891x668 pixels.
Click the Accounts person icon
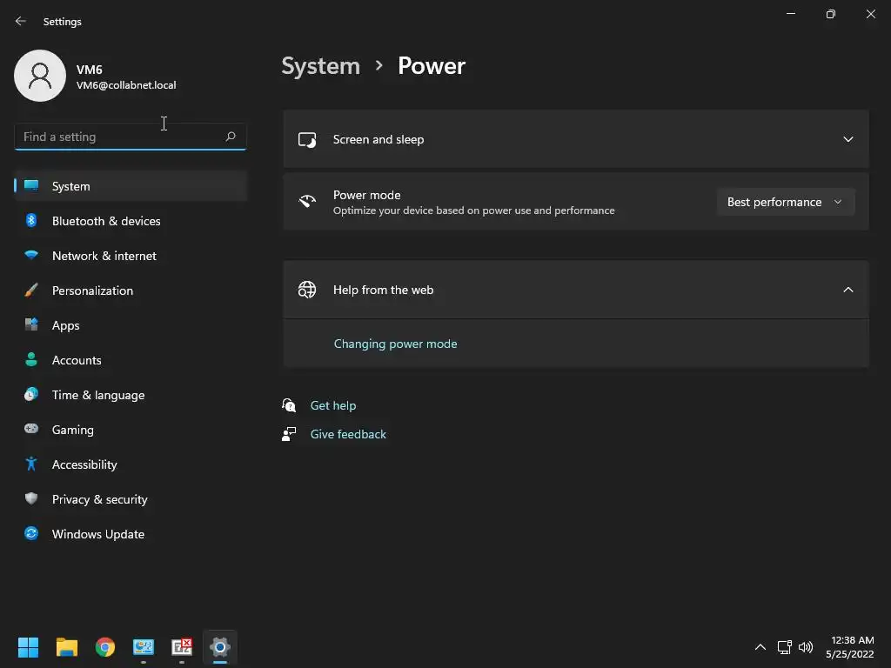click(31, 359)
